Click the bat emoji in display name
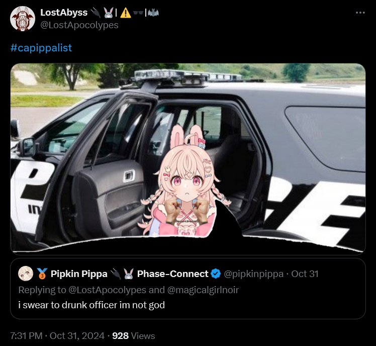Image resolution: width=376 pixels, height=346 pixels. tap(153, 13)
